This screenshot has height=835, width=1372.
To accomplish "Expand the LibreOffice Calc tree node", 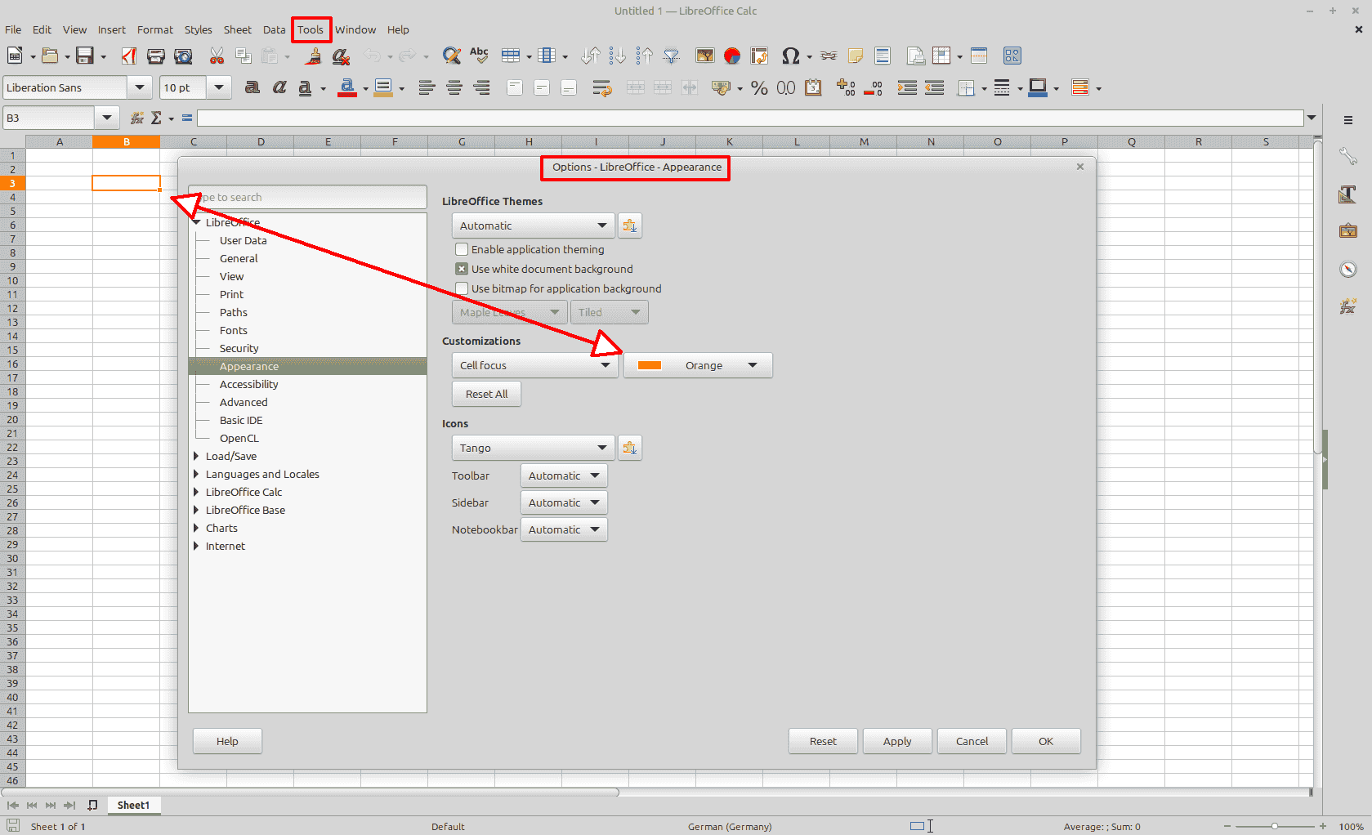I will (x=196, y=492).
